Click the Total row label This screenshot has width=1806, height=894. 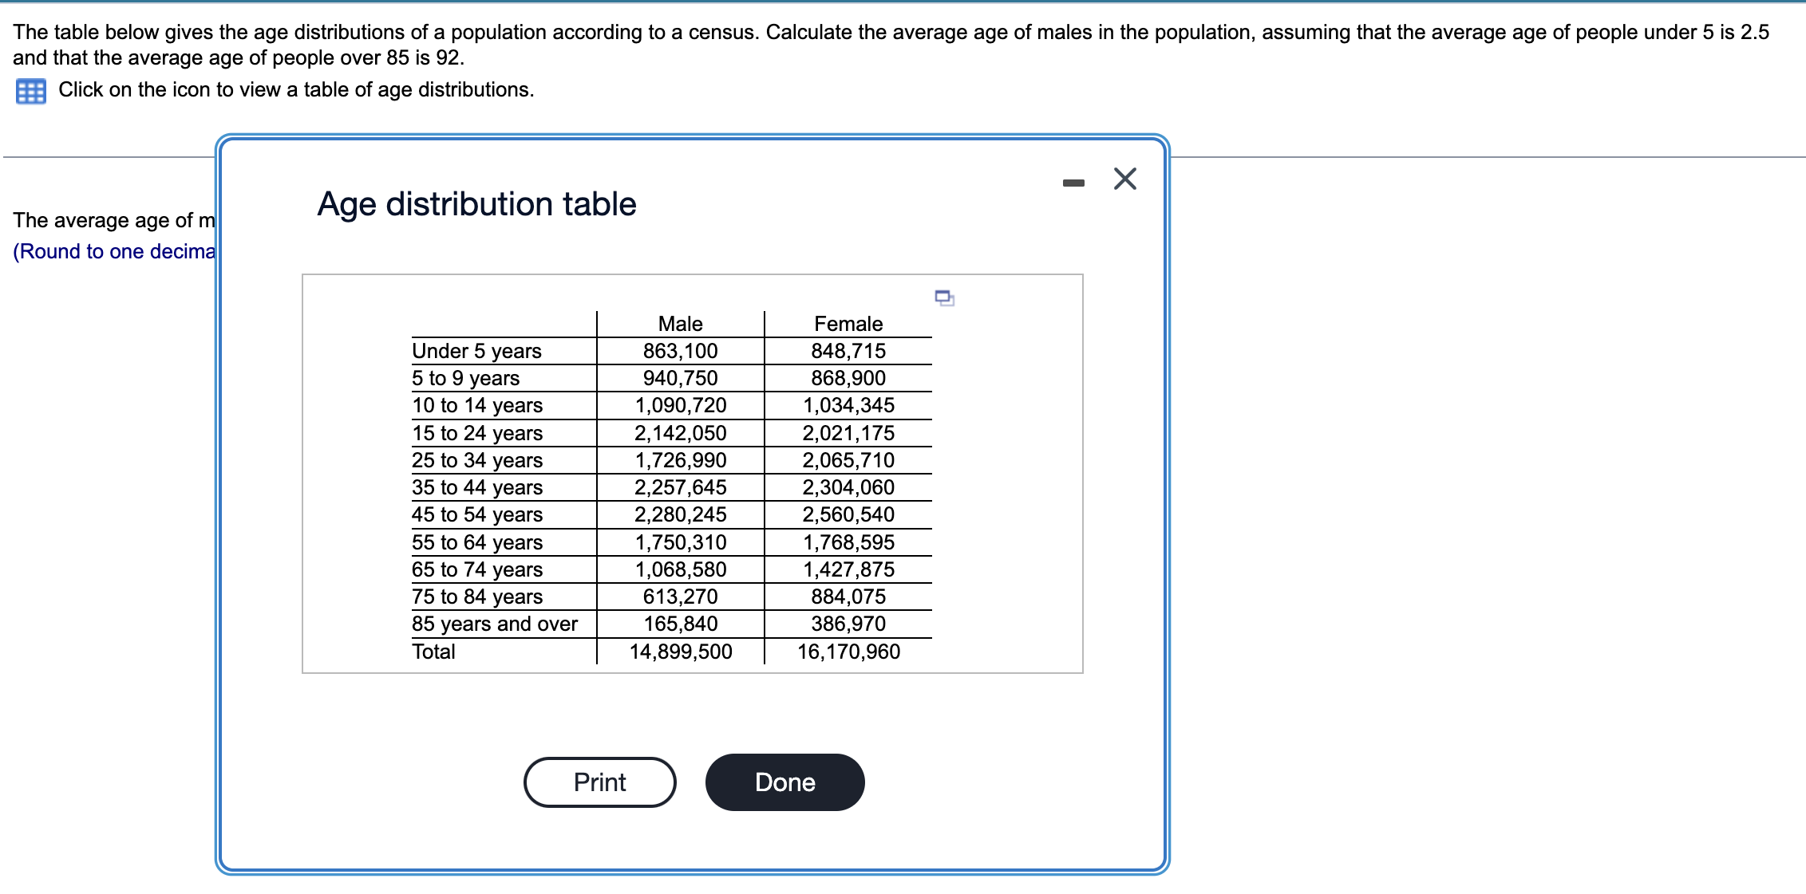point(434,652)
